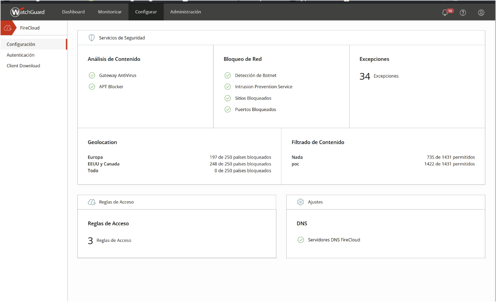Screen dimensions: 496x302
Task: Open the Administración menu
Action: 186,12
